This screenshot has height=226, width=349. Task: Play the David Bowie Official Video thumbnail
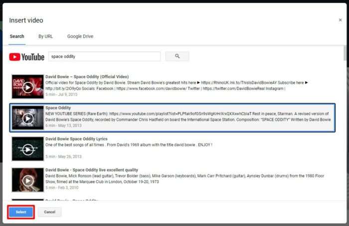point(28,87)
